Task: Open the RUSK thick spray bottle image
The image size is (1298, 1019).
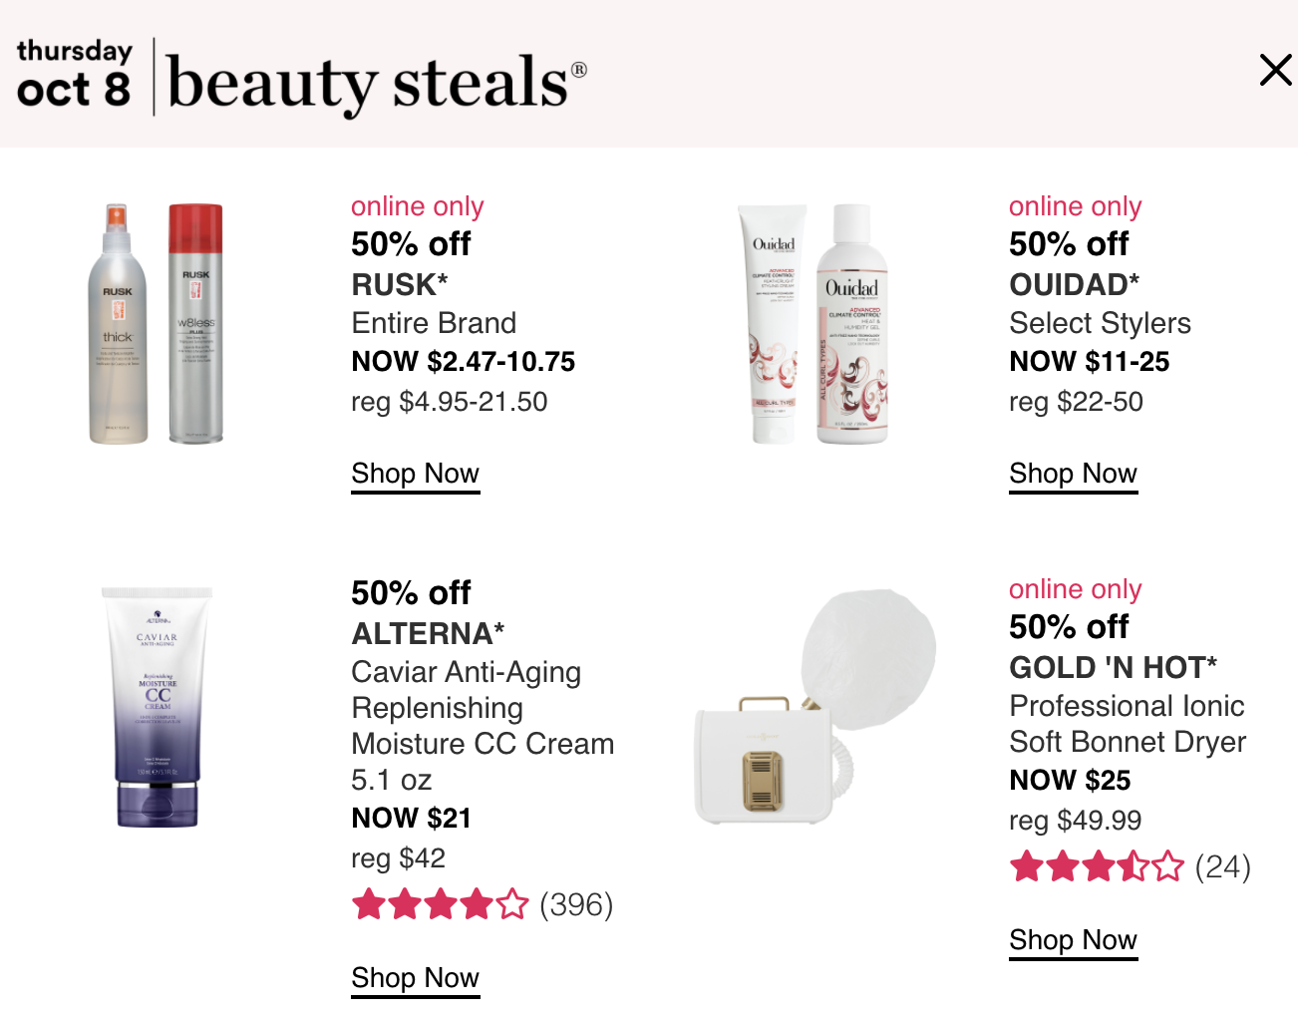Action: click(119, 324)
